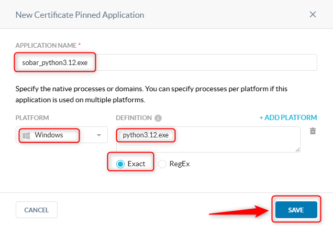Focus the Application Name input field
Viewport: 333px width, 226px height.
pos(167,62)
